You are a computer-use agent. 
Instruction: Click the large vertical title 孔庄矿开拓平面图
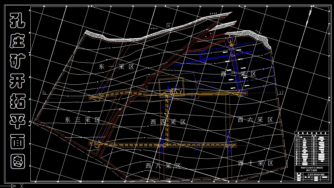18,90
